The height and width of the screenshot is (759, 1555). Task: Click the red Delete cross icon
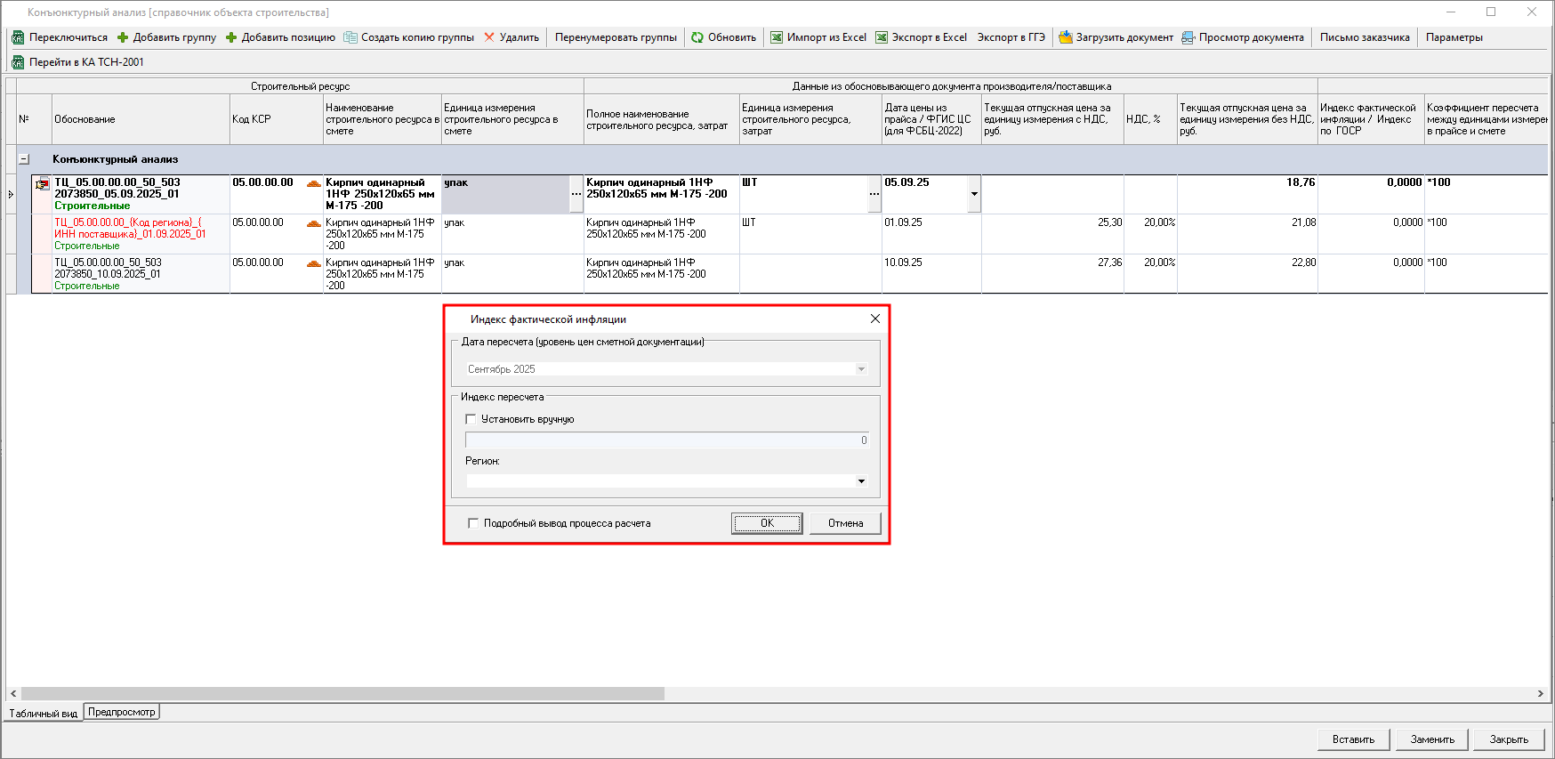coord(489,37)
